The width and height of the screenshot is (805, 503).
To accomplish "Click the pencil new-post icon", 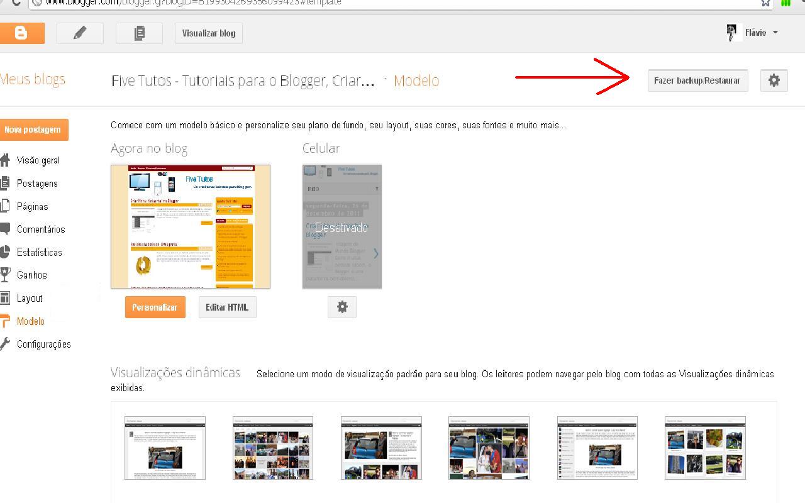I will pyautogui.click(x=80, y=33).
